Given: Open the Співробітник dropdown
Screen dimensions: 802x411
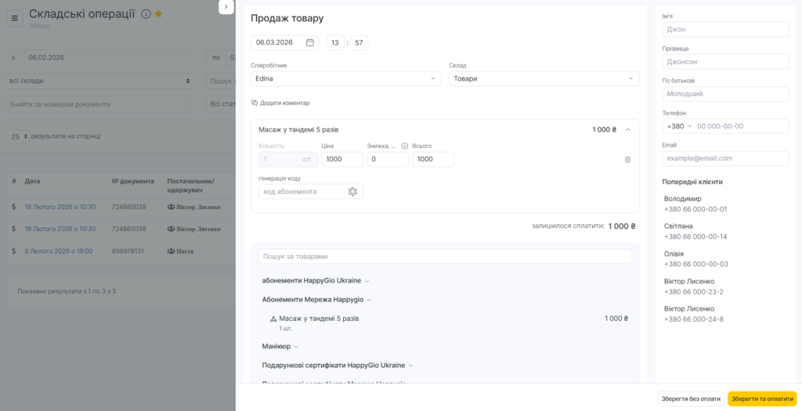Looking at the screenshot, I should point(345,79).
